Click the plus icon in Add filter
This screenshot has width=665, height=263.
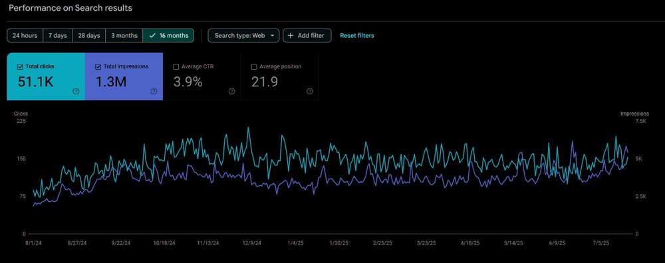[291, 36]
